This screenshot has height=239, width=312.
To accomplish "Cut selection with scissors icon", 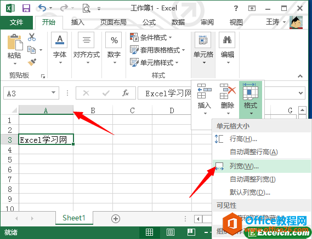I will (x=32, y=37).
